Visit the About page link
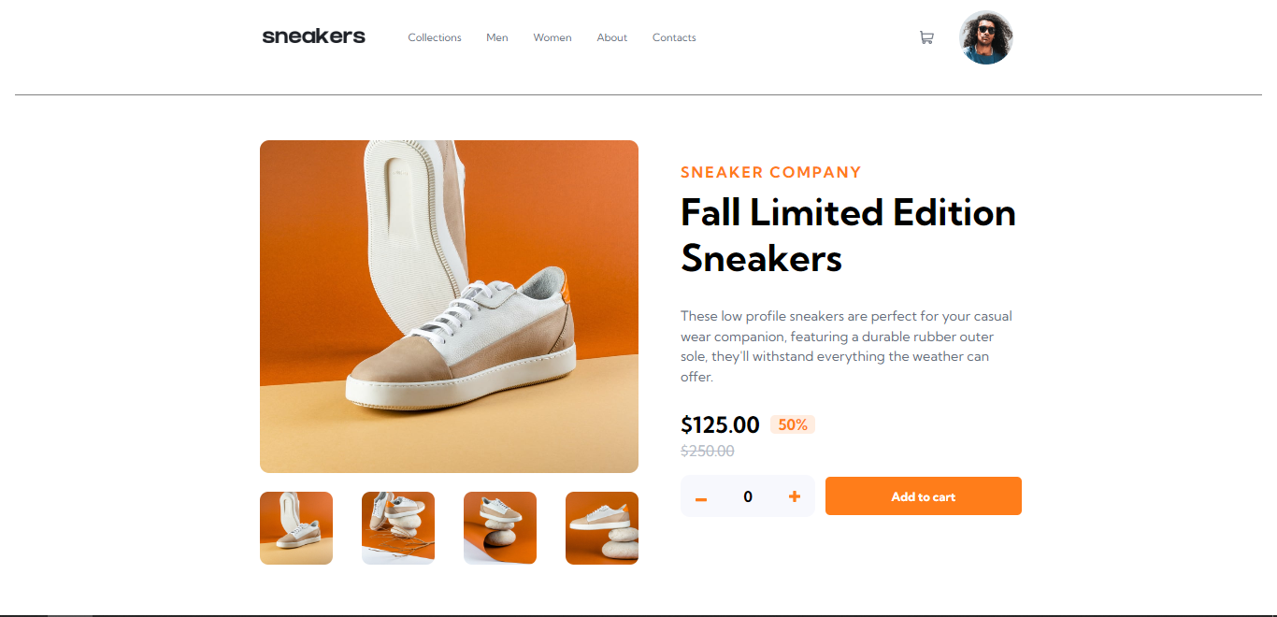1277x617 pixels. 612,37
